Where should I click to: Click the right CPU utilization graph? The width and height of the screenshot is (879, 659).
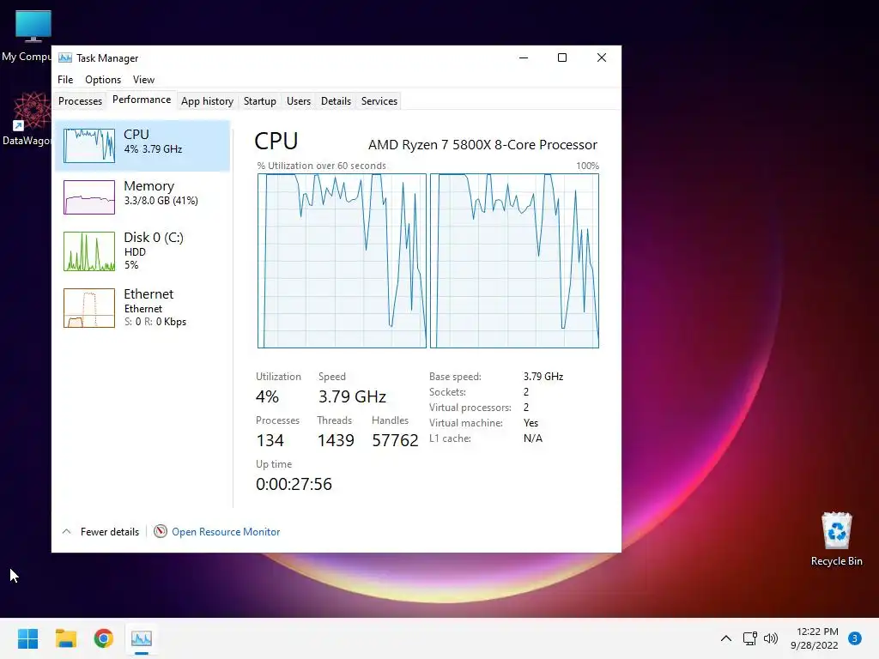(x=515, y=261)
